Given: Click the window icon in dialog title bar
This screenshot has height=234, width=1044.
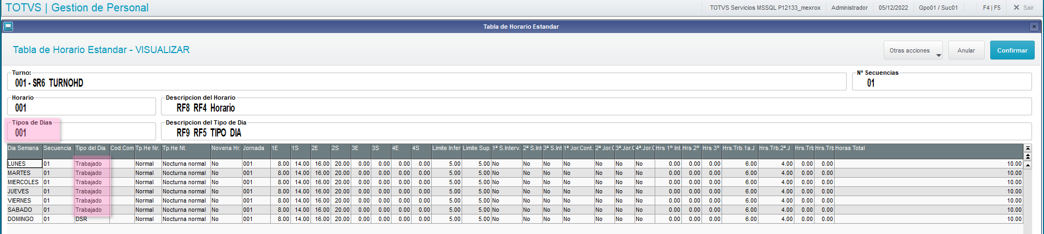Looking at the screenshot, I should coord(8,27).
